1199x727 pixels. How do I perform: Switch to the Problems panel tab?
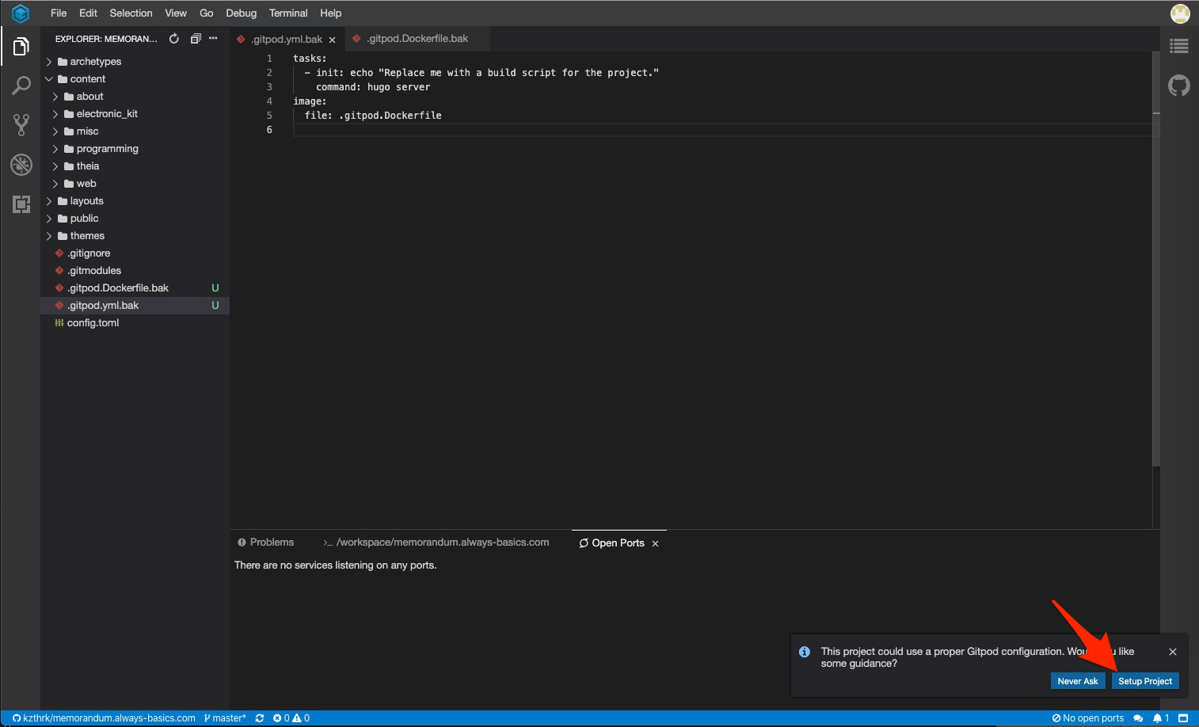pos(266,542)
